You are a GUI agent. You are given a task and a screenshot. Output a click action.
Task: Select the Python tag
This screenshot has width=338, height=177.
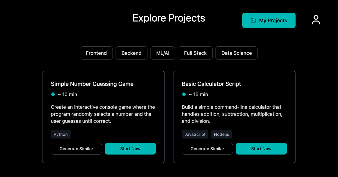61,134
